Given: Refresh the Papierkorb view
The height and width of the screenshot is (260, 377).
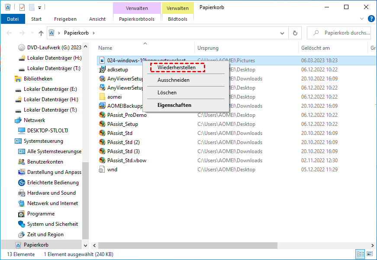Looking at the screenshot, I should click(295, 33).
